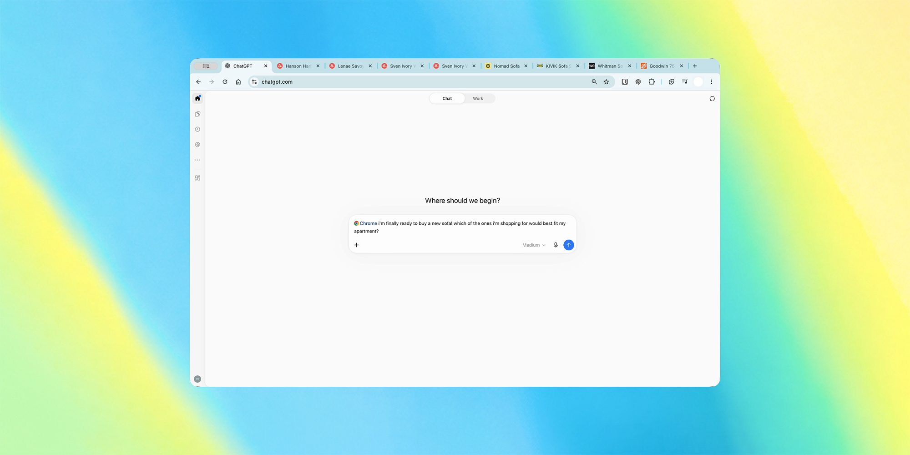Open the tab search button left of the tabs
The height and width of the screenshot is (455, 910).
[206, 66]
